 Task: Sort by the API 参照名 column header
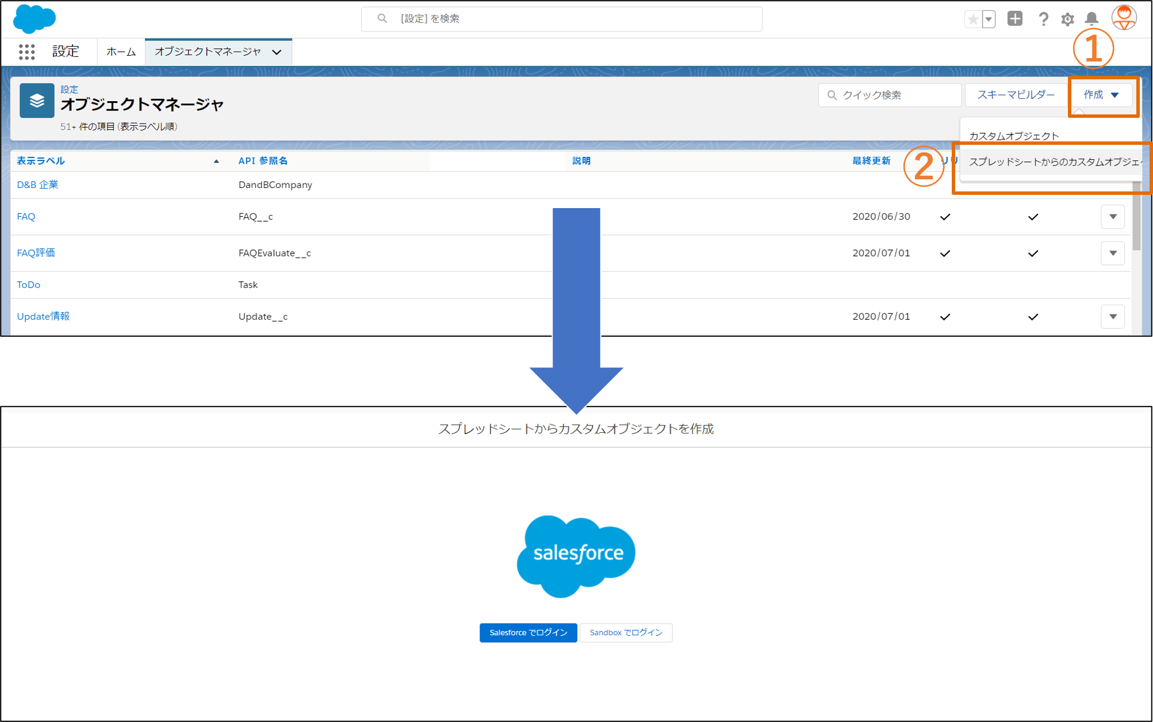(263, 161)
